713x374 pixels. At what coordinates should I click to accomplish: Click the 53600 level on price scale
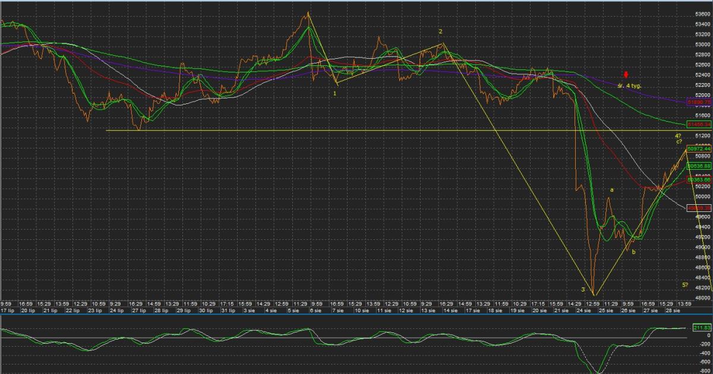702,14
